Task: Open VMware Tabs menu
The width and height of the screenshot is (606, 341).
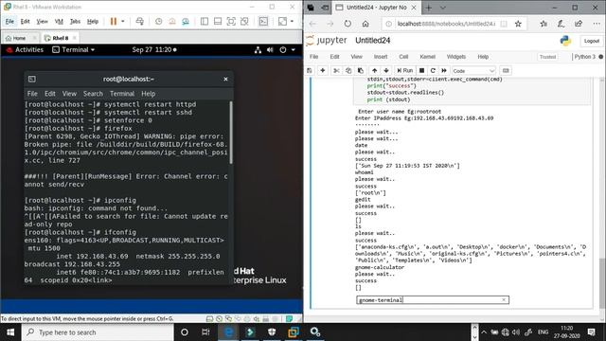Action: tap(75, 21)
